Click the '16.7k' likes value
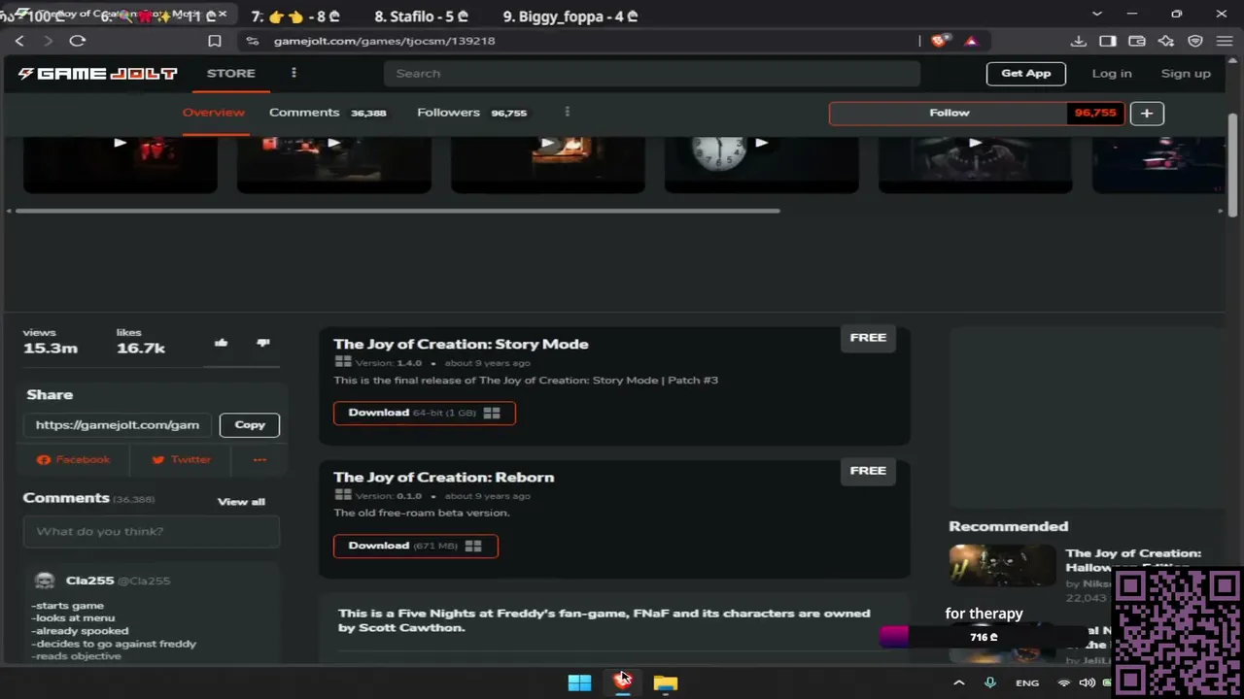The height and width of the screenshot is (699, 1244). 141,349
